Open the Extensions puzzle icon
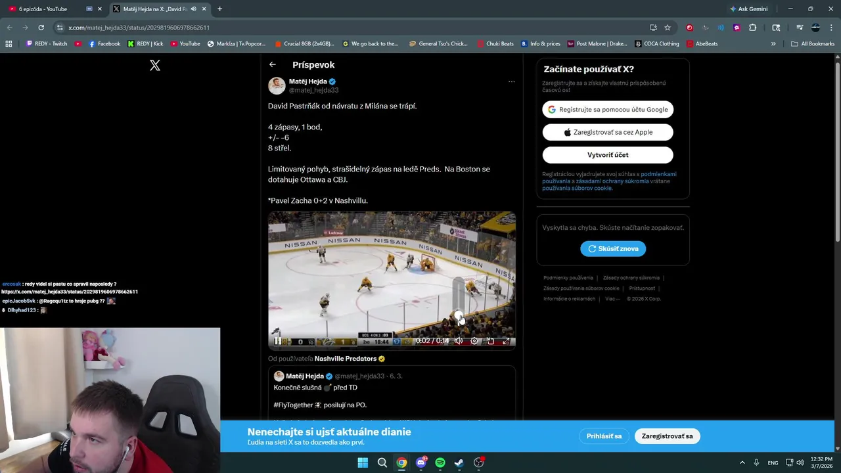Viewport: 841px width, 473px height. (752, 28)
